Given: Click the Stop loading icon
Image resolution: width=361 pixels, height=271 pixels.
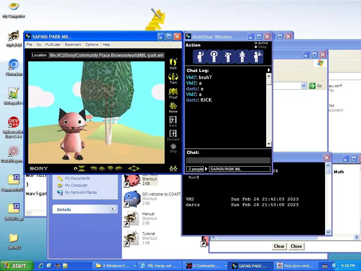Looking at the screenshot, I should pyautogui.click(x=173, y=148).
